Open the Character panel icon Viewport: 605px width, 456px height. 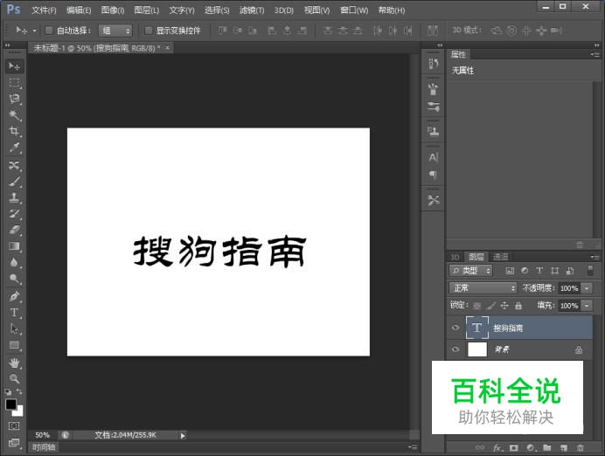(x=433, y=157)
